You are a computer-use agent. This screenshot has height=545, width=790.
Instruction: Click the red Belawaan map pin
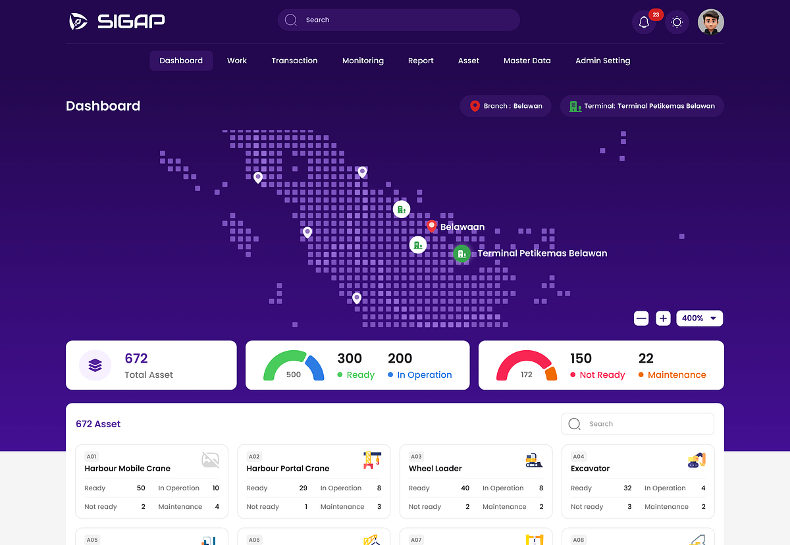[x=431, y=226]
